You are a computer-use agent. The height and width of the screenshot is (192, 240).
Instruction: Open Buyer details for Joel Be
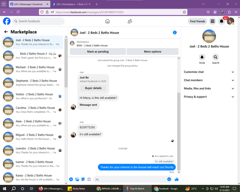pyautogui.click(x=93, y=88)
